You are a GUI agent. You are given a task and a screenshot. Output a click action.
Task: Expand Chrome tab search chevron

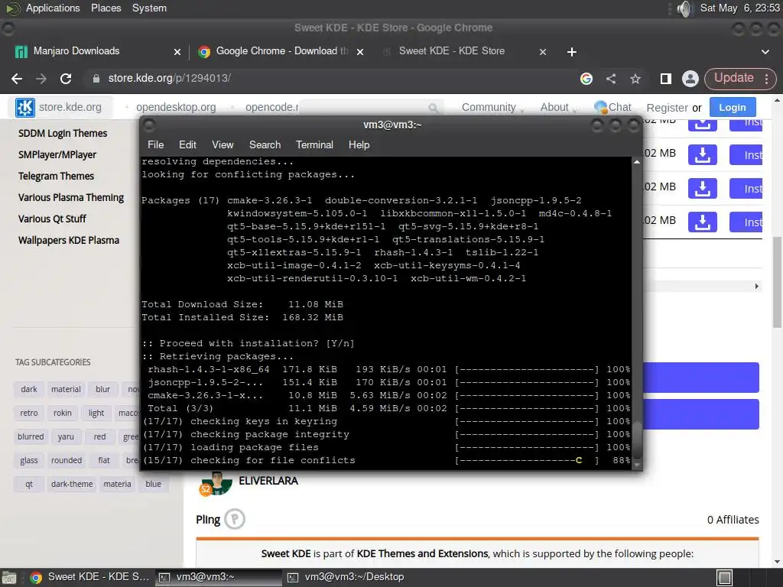[765, 51]
